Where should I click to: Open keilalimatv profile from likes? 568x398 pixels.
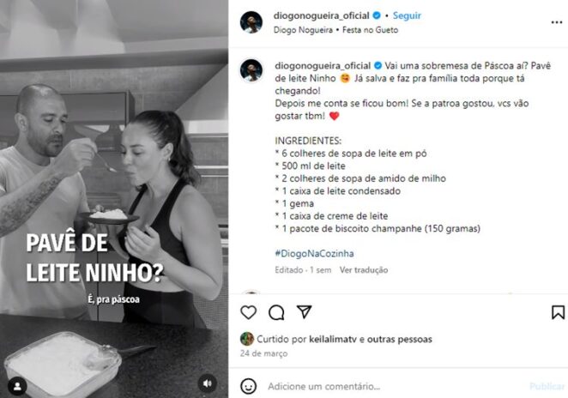(x=333, y=340)
